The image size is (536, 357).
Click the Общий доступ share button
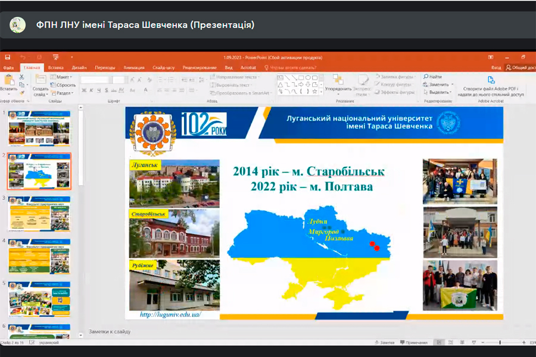click(x=520, y=68)
